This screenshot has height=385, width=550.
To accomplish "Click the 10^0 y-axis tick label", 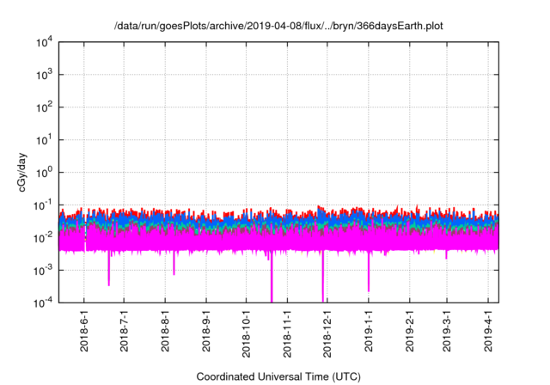I will click(45, 172).
